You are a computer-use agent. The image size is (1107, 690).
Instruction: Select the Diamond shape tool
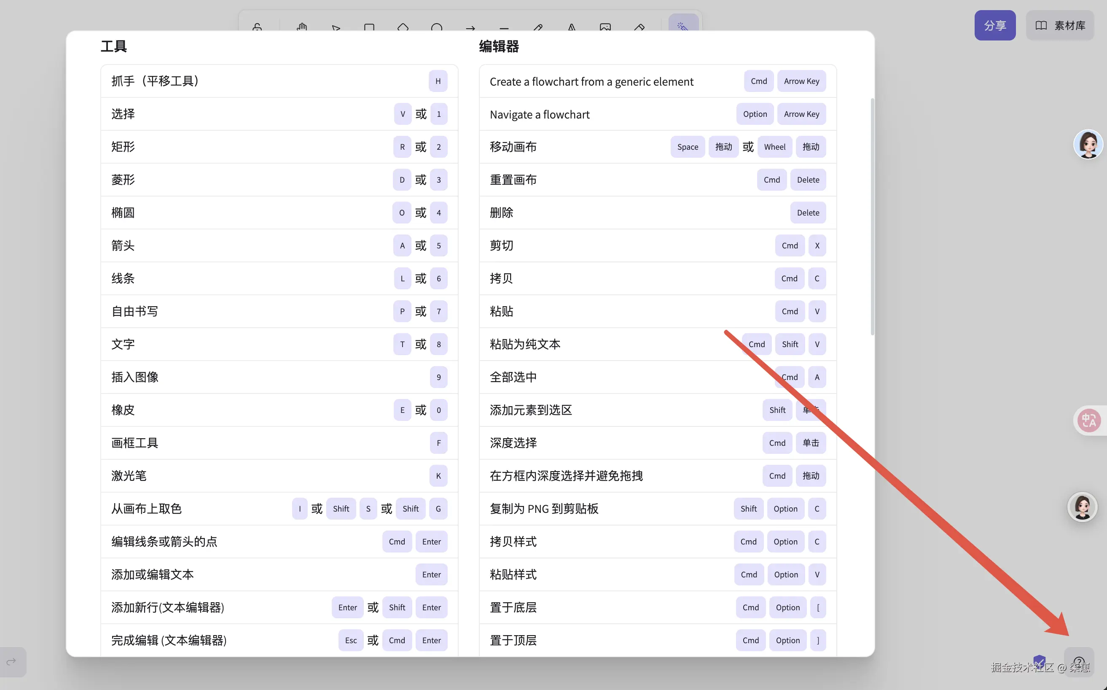point(403,27)
